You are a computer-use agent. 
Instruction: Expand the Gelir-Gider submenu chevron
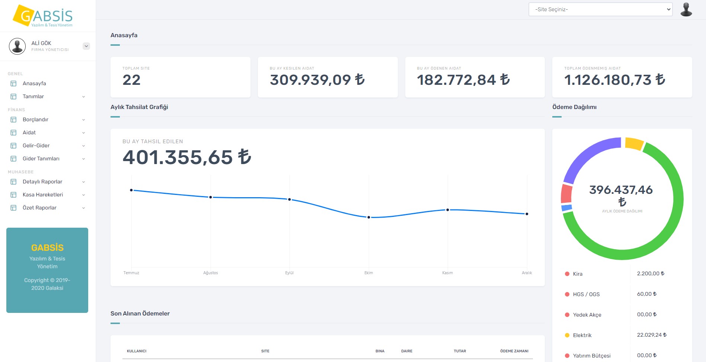(83, 146)
